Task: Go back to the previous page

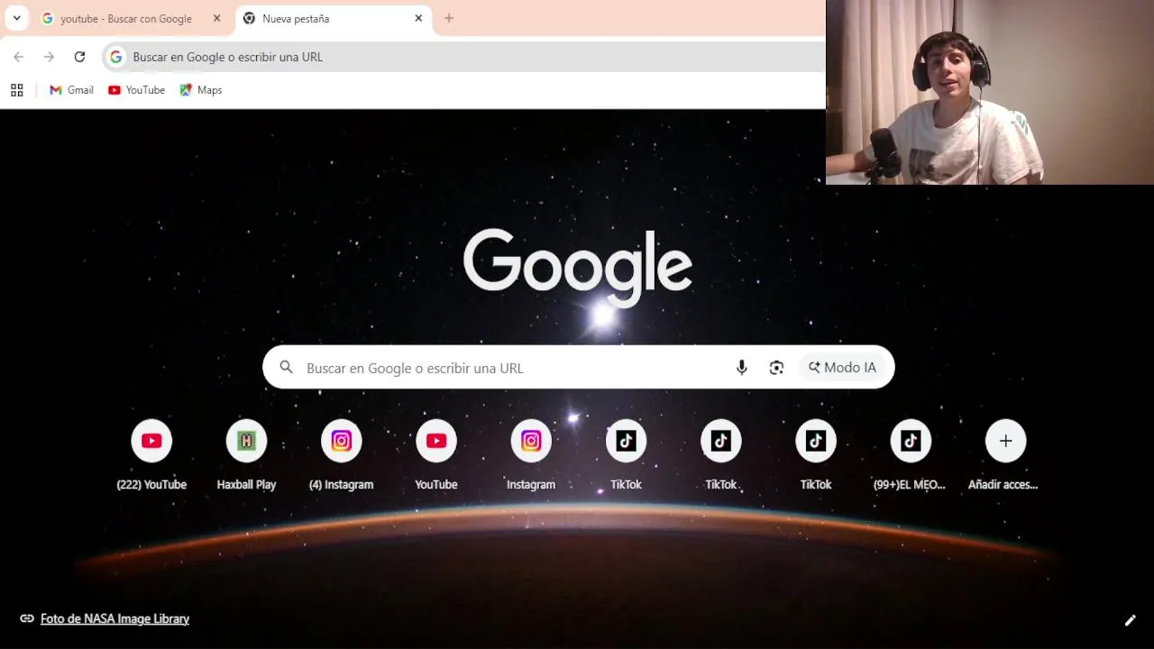Action: click(x=19, y=57)
